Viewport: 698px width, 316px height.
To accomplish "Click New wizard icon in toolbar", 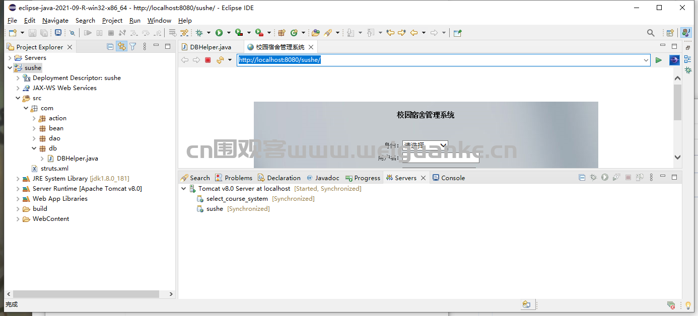I will coord(13,33).
